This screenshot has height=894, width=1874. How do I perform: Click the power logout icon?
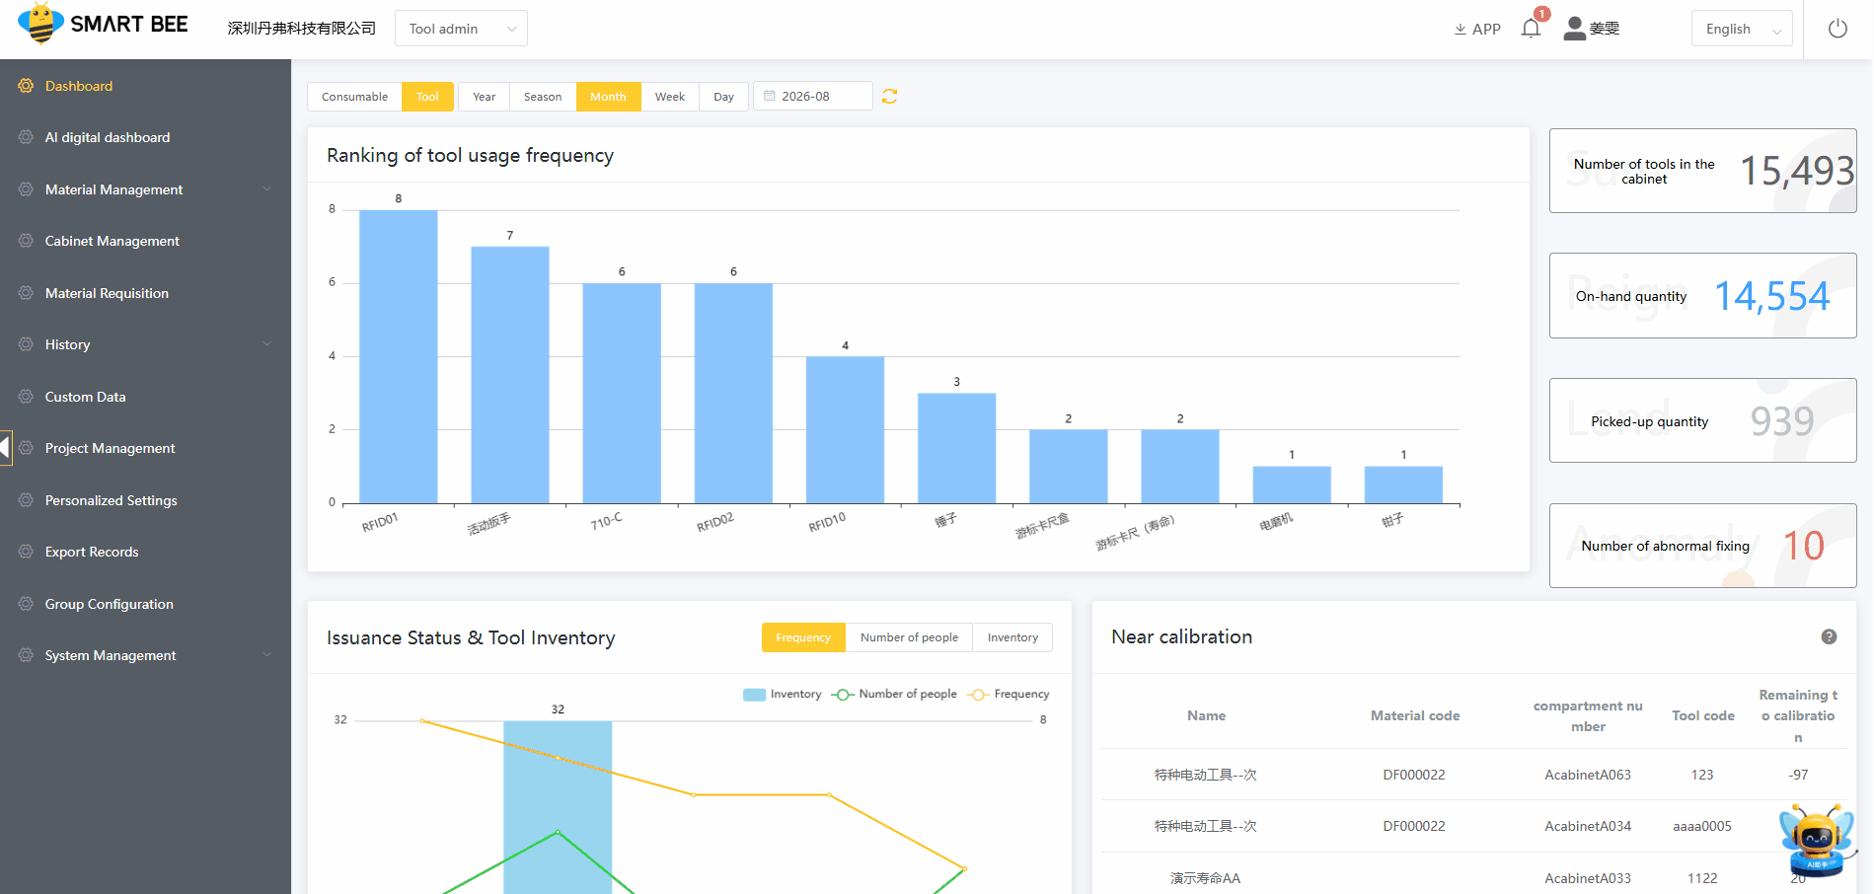point(1837,29)
